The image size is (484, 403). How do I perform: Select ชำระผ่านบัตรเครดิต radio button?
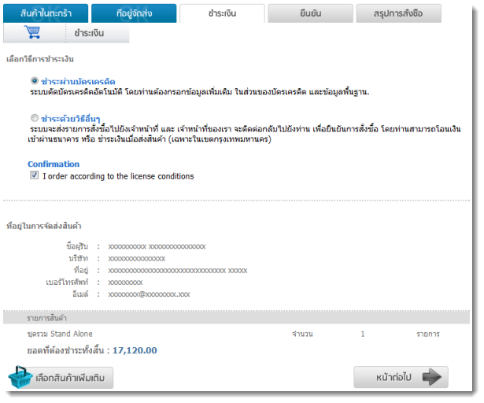pos(34,81)
